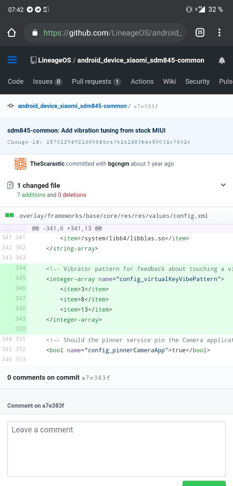Viewport: 233px width, 486px height.
Task: Open the tab switcher showing 25 tabs
Action: click(x=200, y=33)
